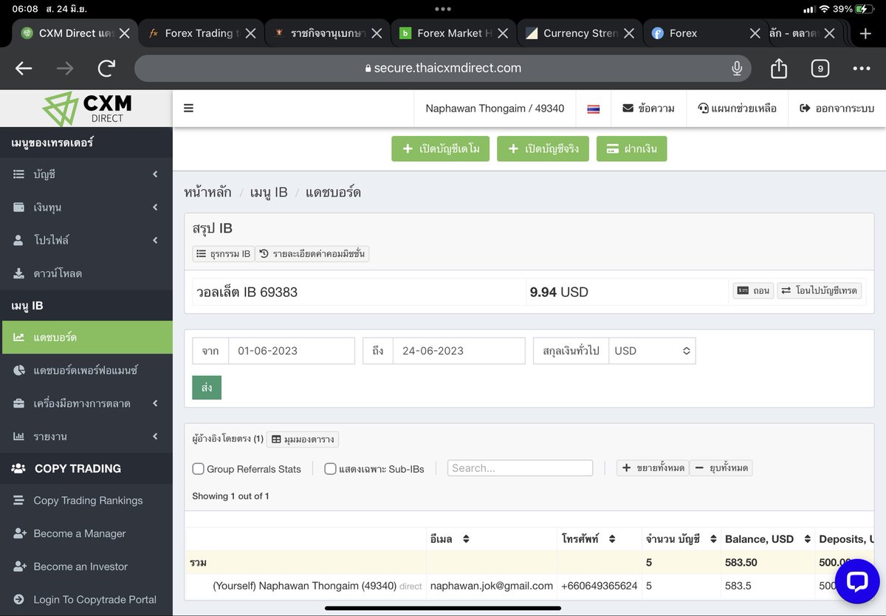
Task: Switch to มุมมองตาราง table view
Action: [303, 439]
